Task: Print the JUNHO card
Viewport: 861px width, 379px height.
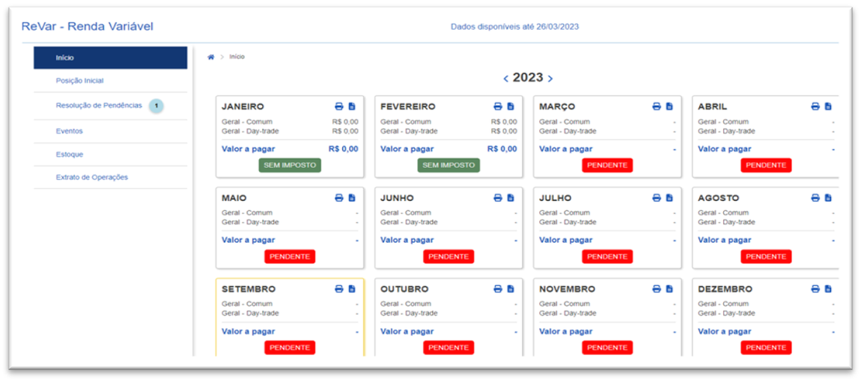Action: (x=497, y=197)
